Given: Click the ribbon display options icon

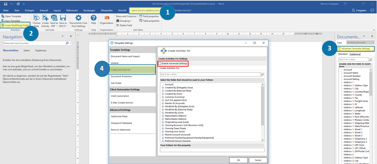Looking at the screenshot, I should click(345, 4).
